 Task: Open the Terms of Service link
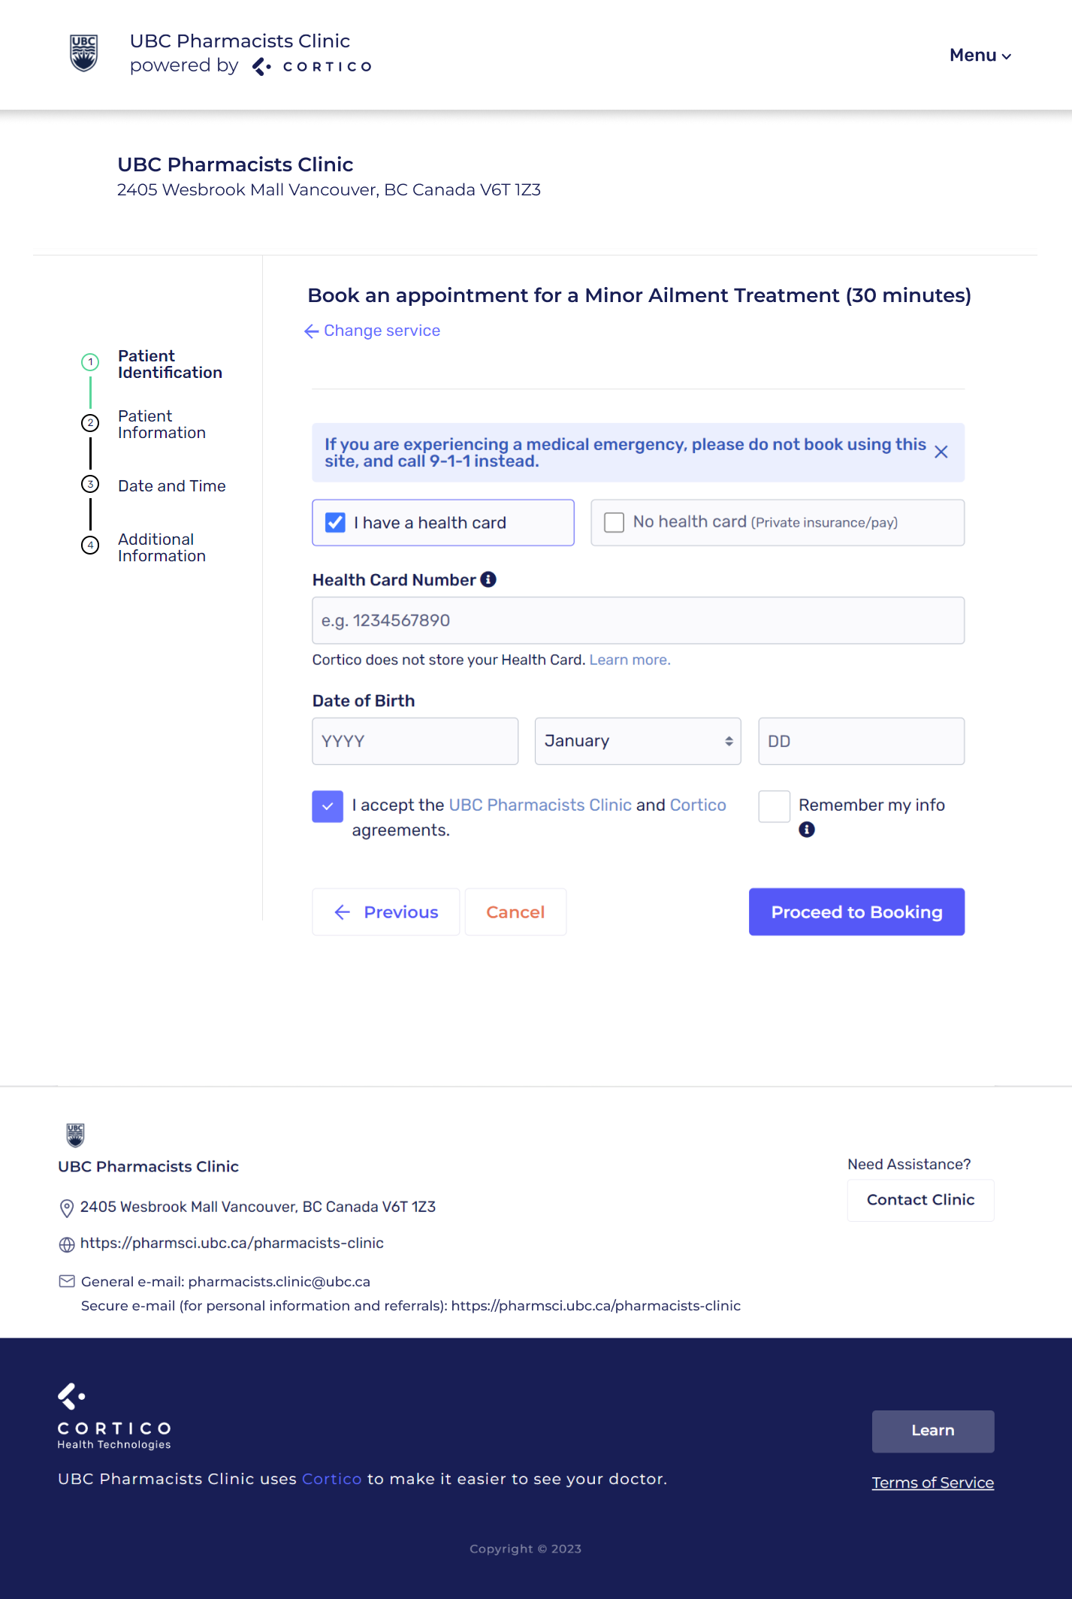[x=932, y=1483]
